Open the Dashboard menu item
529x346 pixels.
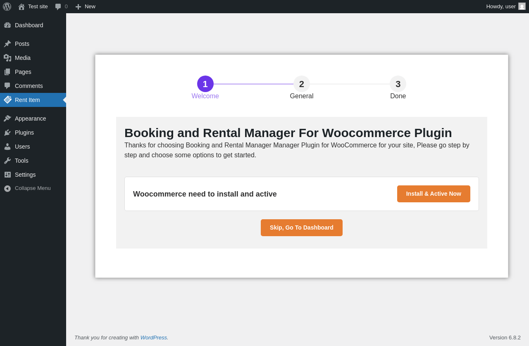click(x=29, y=25)
